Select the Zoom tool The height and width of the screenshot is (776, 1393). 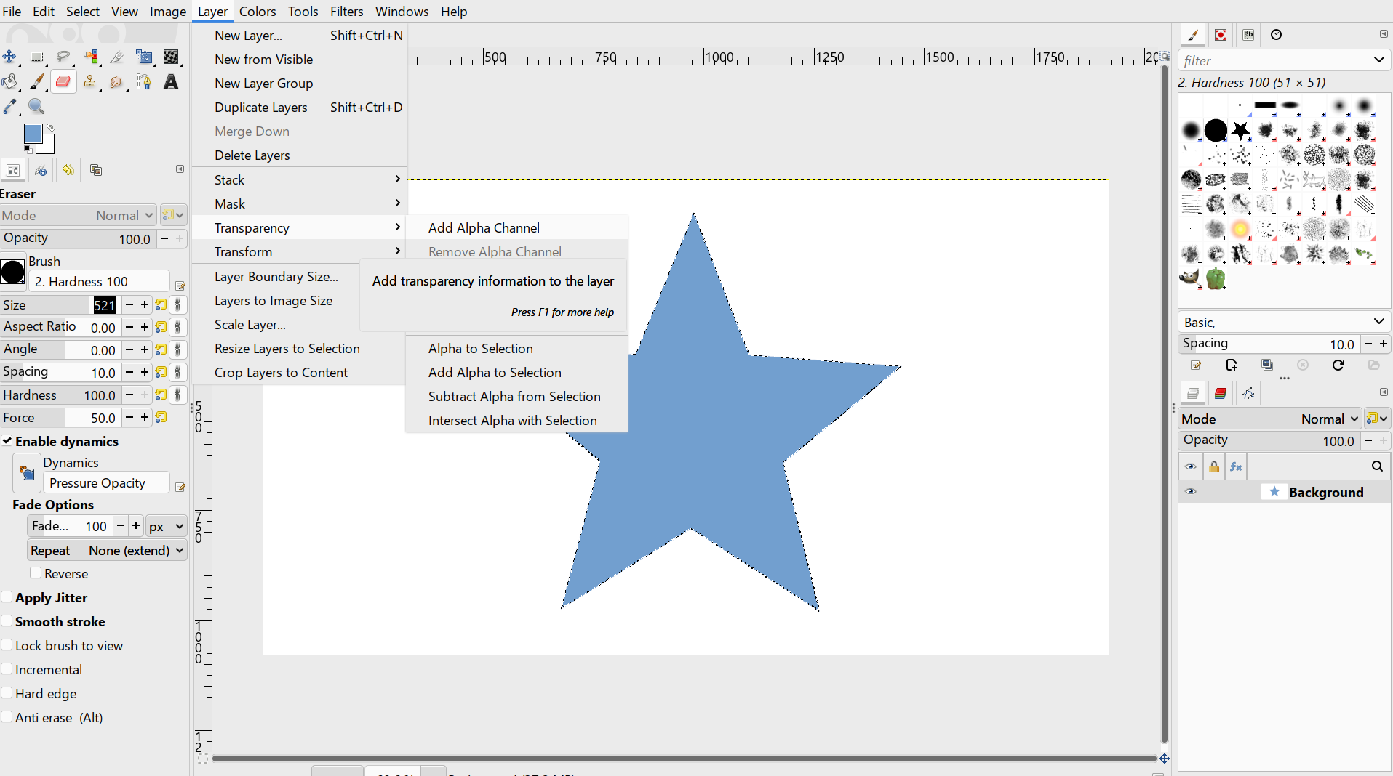pyautogui.click(x=36, y=107)
